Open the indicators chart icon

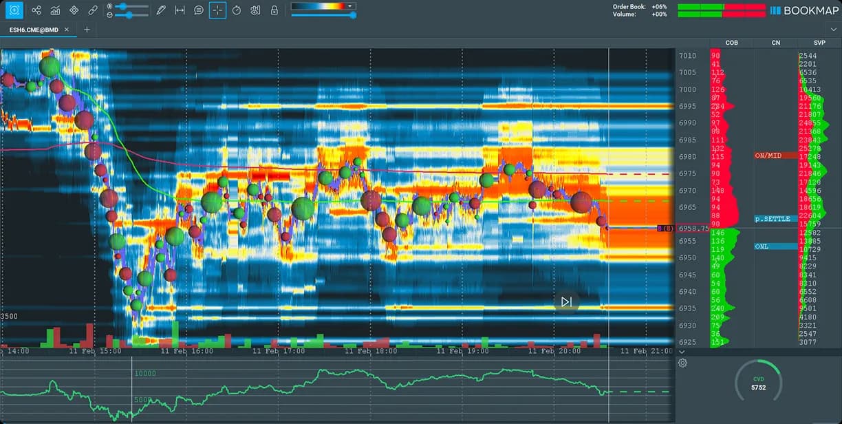(55, 10)
